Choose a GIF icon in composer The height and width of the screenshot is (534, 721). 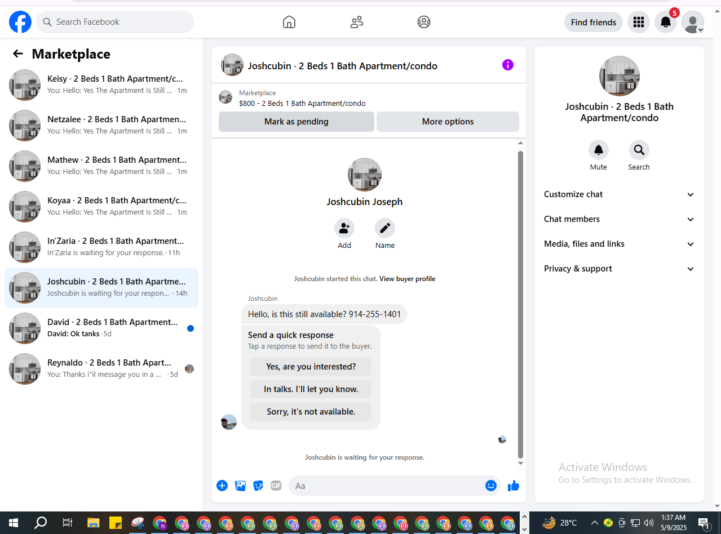click(x=276, y=486)
